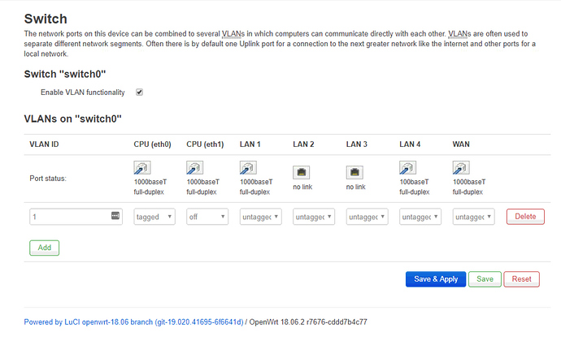Click the no link text under LAN 3
Image resolution: width=561 pixels, height=345 pixels.
(356, 187)
